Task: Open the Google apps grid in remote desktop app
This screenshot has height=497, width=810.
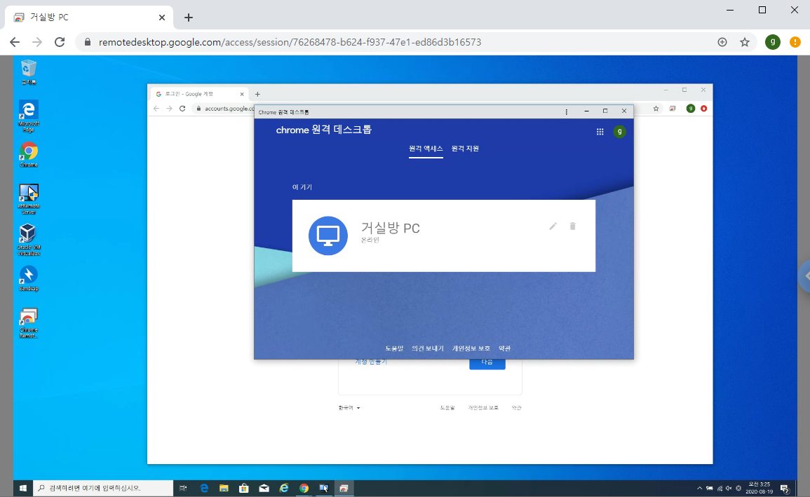Action: coord(600,132)
